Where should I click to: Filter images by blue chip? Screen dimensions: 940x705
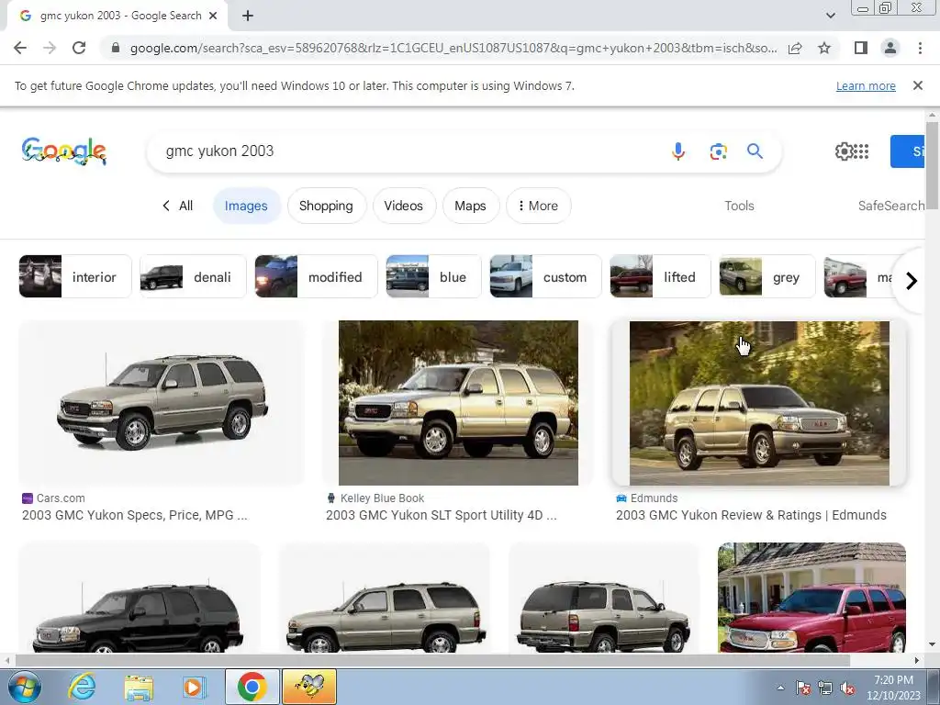[x=433, y=276]
